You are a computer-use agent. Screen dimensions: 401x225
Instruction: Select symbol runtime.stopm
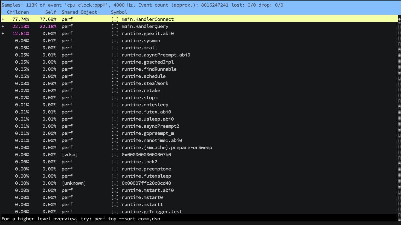[x=140, y=98]
